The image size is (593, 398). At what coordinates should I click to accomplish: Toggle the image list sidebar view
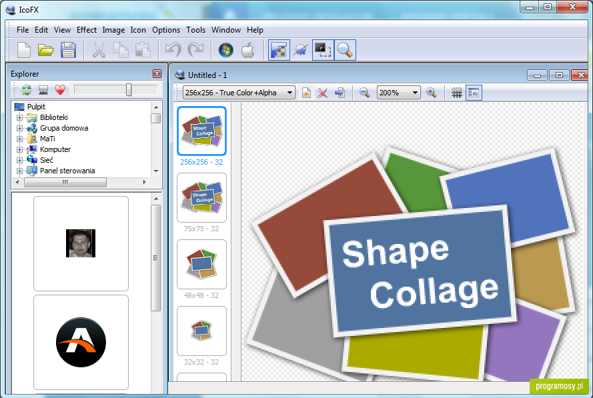(x=474, y=93)
